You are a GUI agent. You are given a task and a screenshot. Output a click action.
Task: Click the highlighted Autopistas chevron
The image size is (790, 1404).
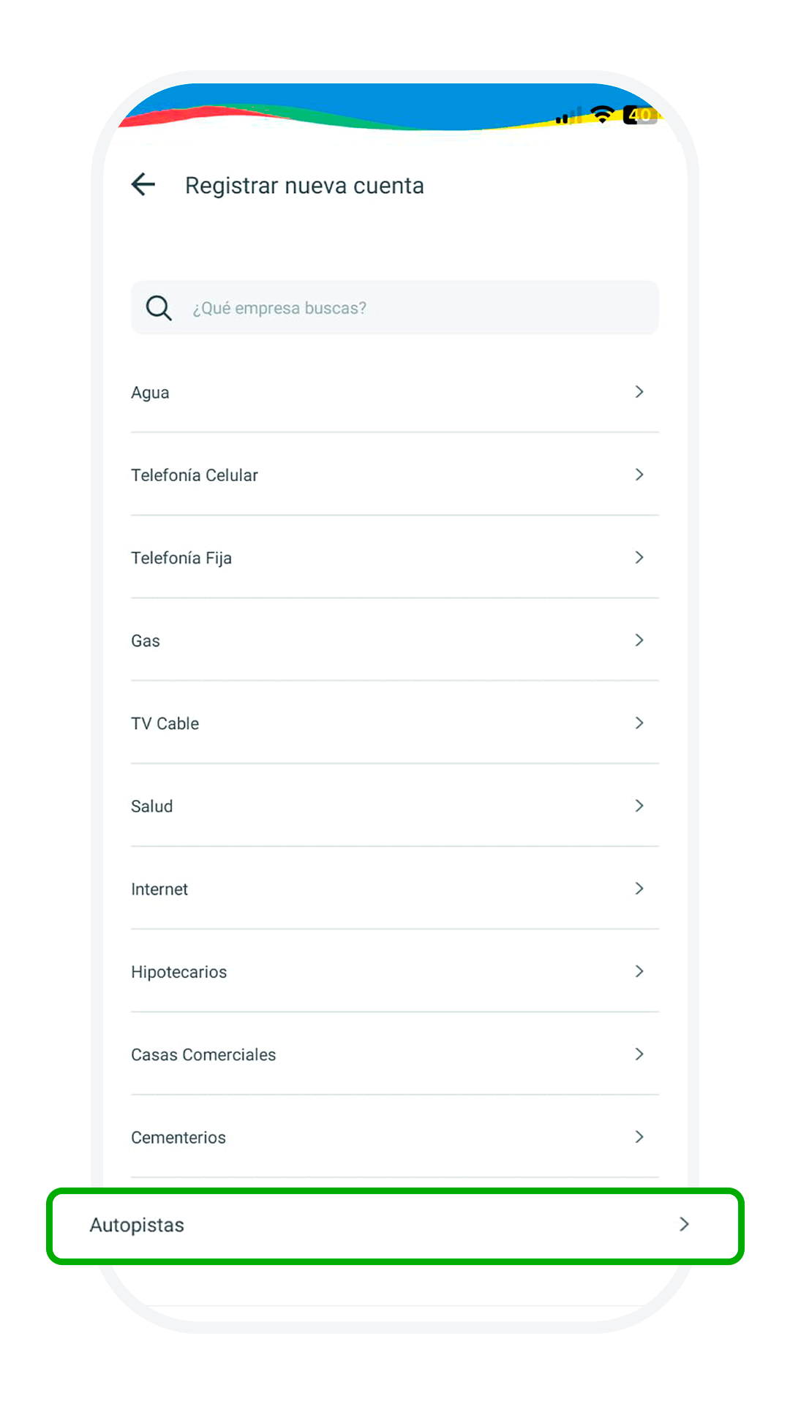(684, 1224)
